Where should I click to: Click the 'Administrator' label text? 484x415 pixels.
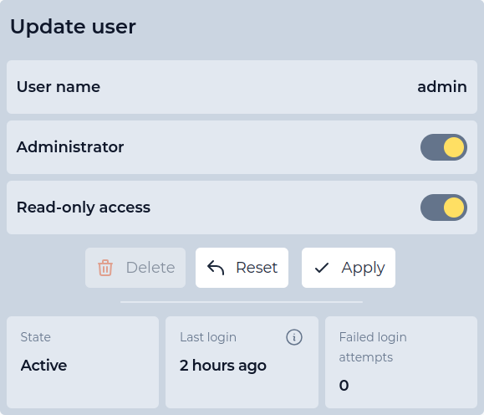coord(70,147)
